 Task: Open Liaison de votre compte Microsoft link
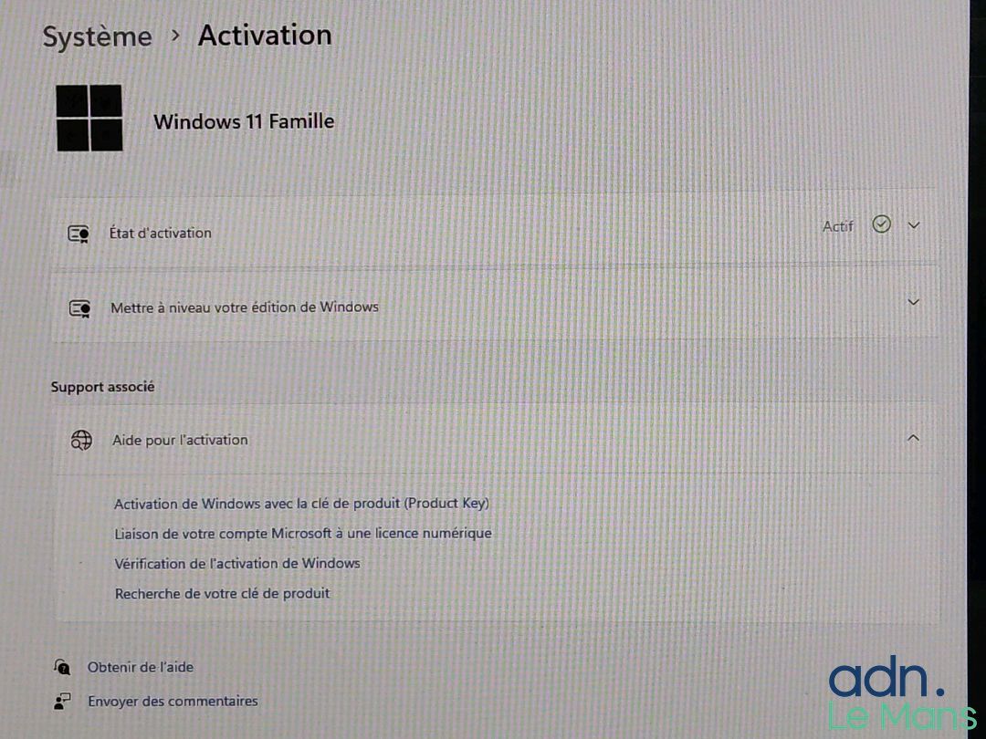tap(303, 534)
